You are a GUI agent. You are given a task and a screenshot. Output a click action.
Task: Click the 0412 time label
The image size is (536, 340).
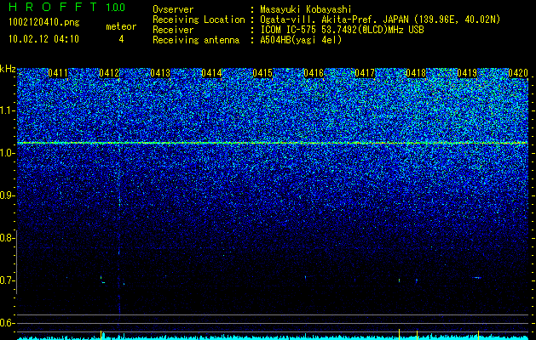click(109, 73)
